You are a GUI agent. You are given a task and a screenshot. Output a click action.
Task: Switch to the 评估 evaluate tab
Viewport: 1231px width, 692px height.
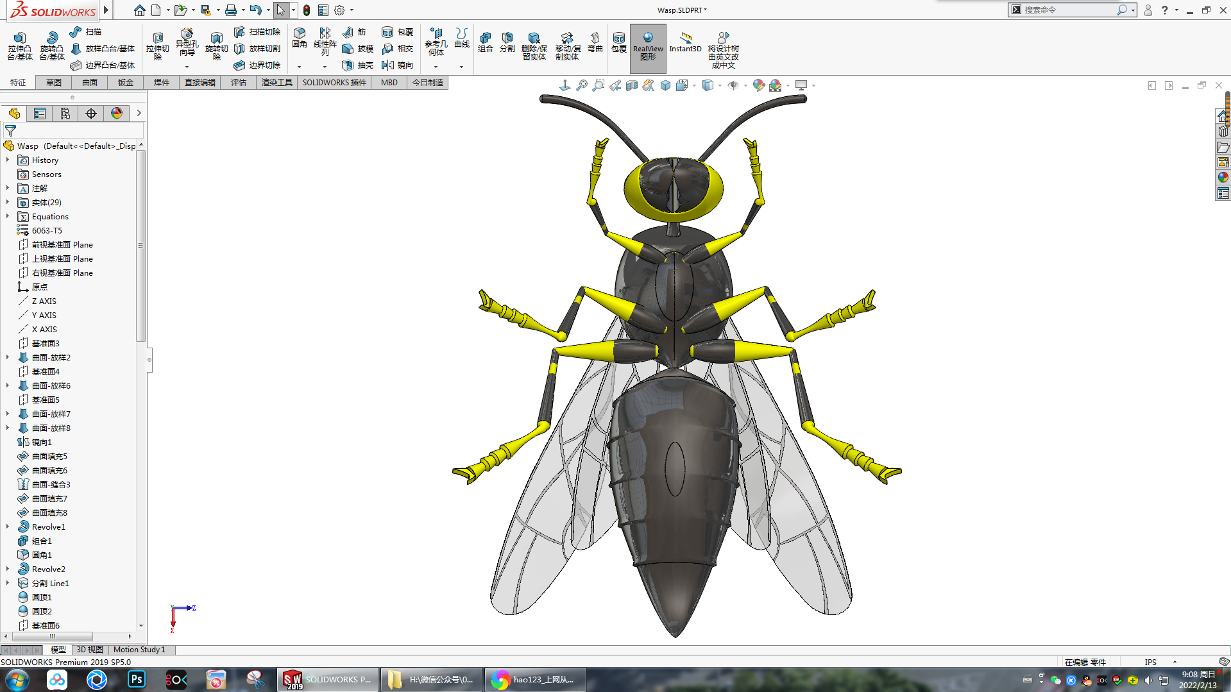pos(239,83)
